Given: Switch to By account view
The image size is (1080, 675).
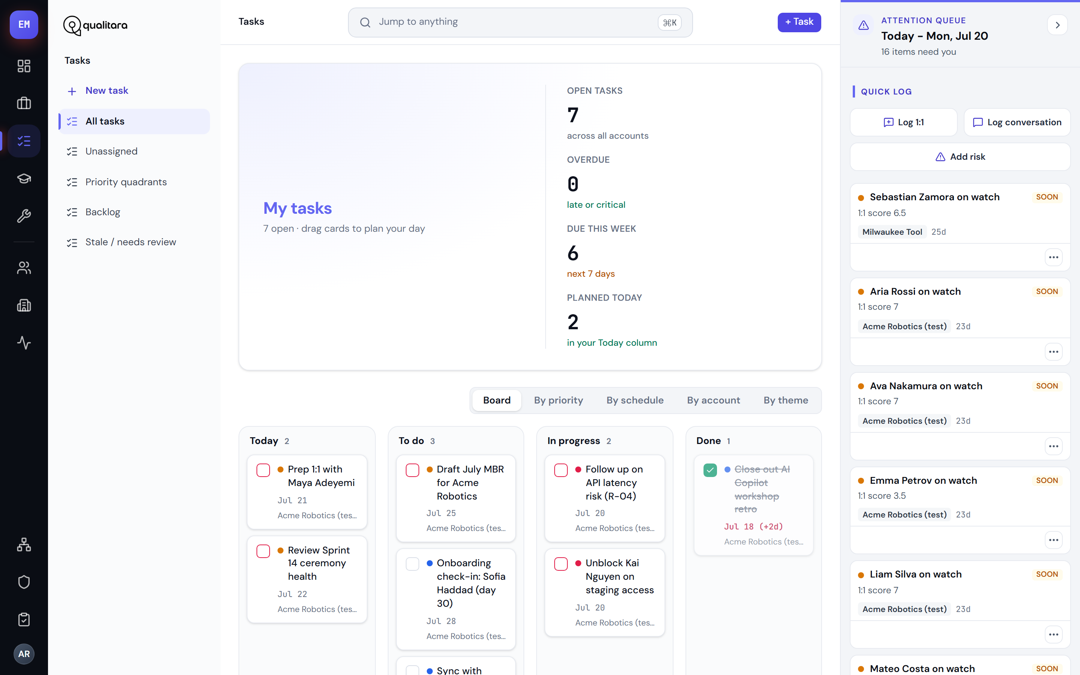Looking at the screenshot, I should 713,400.
